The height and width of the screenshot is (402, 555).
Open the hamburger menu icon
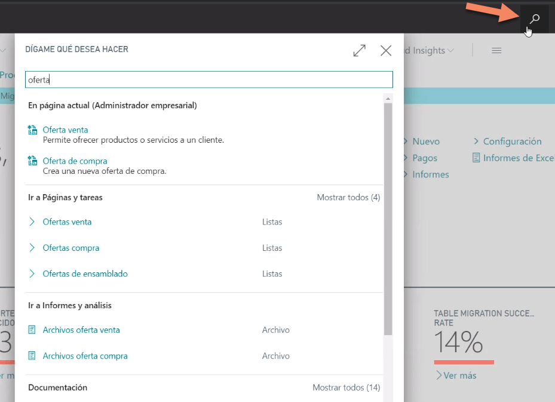click(496, 51)
